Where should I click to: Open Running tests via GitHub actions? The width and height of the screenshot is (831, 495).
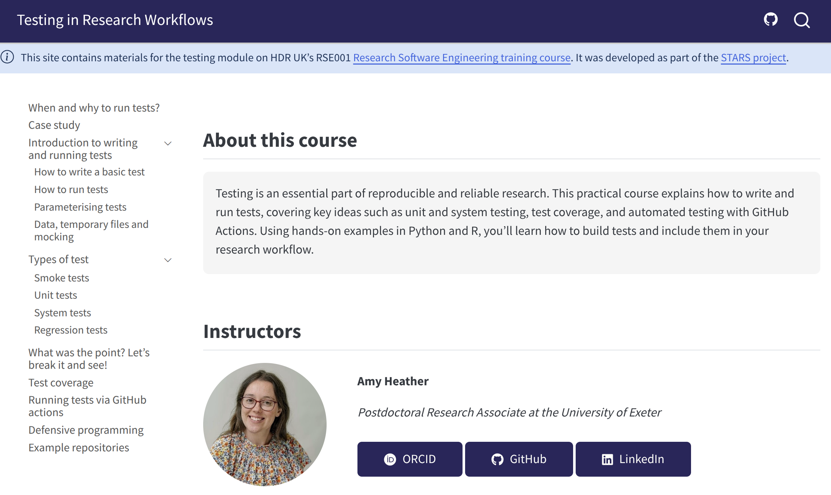87,406
